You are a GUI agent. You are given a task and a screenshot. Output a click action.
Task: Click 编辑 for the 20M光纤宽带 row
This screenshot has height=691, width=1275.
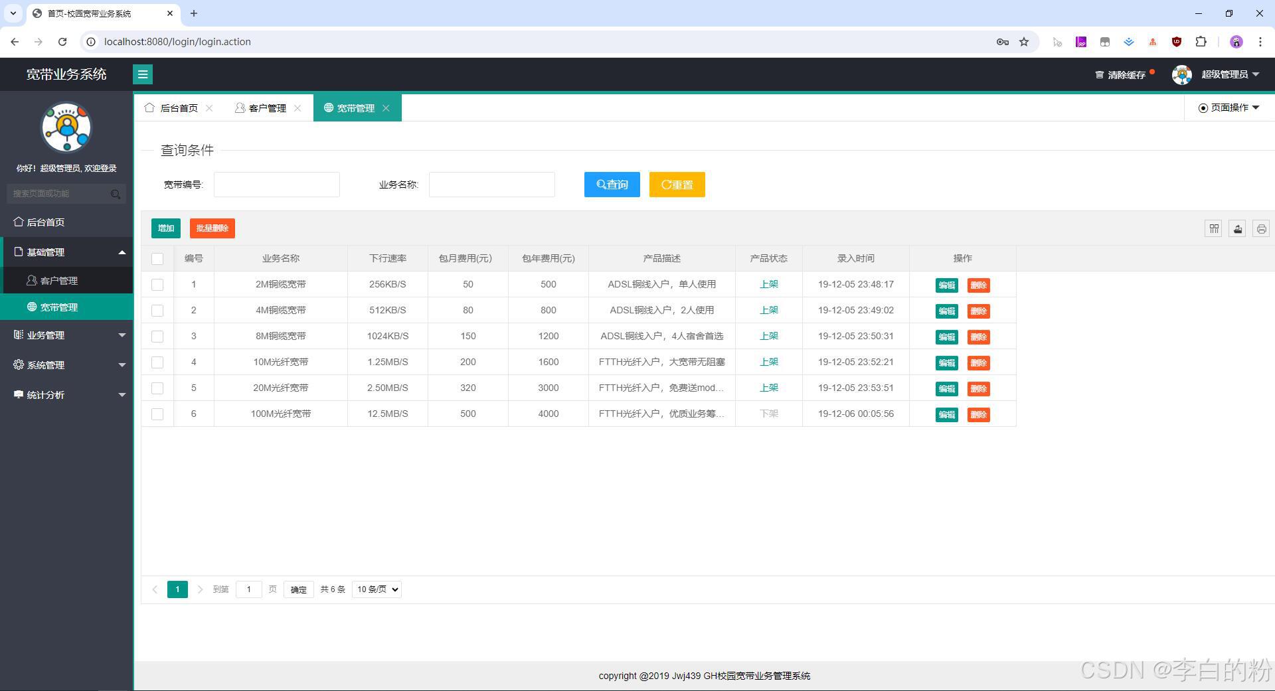(x=946, y=389)
